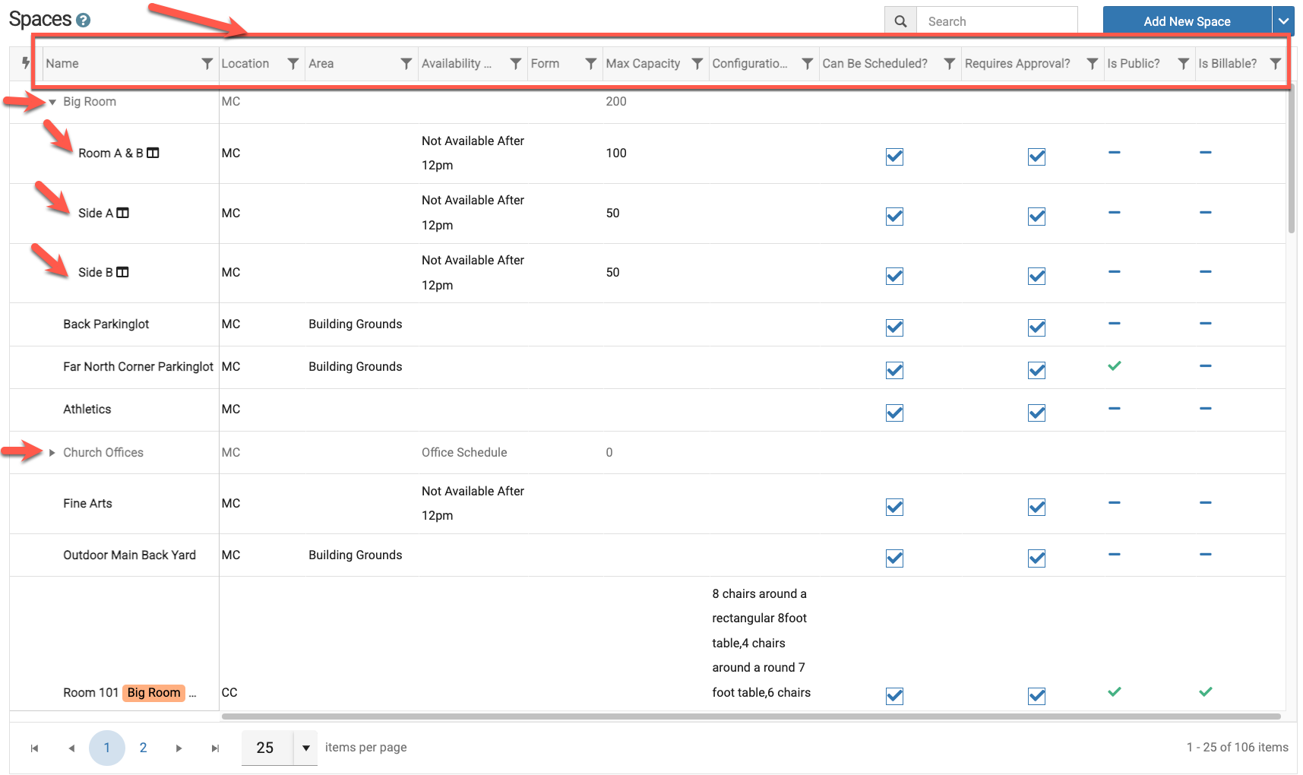The image size is (1303, 775).
Task: Sort by the Name column header
Action: click(x=62, y=64)
